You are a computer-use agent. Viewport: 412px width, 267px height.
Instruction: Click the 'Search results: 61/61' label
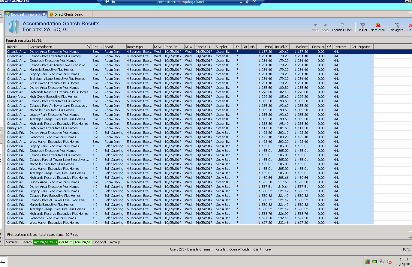pos(24,40)
